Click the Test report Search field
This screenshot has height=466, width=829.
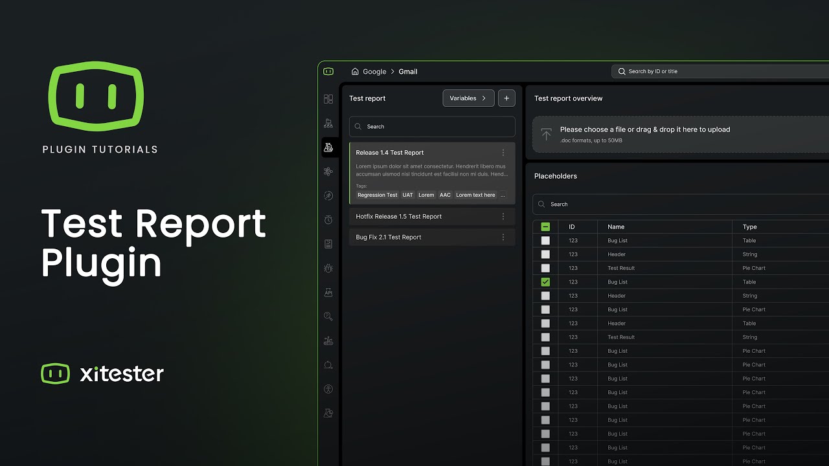click(432, 127)
